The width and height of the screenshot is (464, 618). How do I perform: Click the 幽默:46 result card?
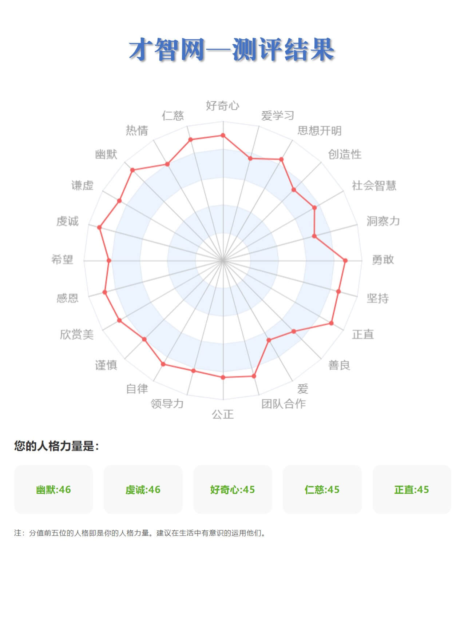click(53, 489)
